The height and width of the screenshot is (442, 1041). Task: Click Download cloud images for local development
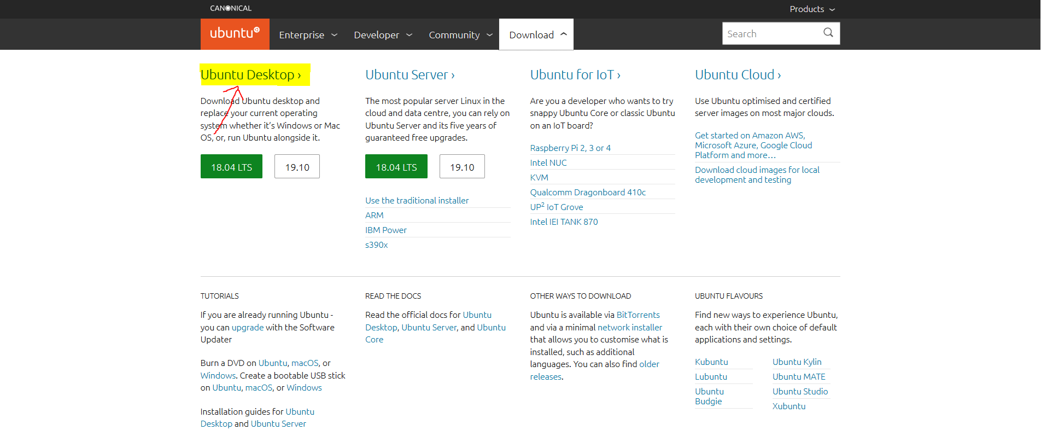pos(757,175)
